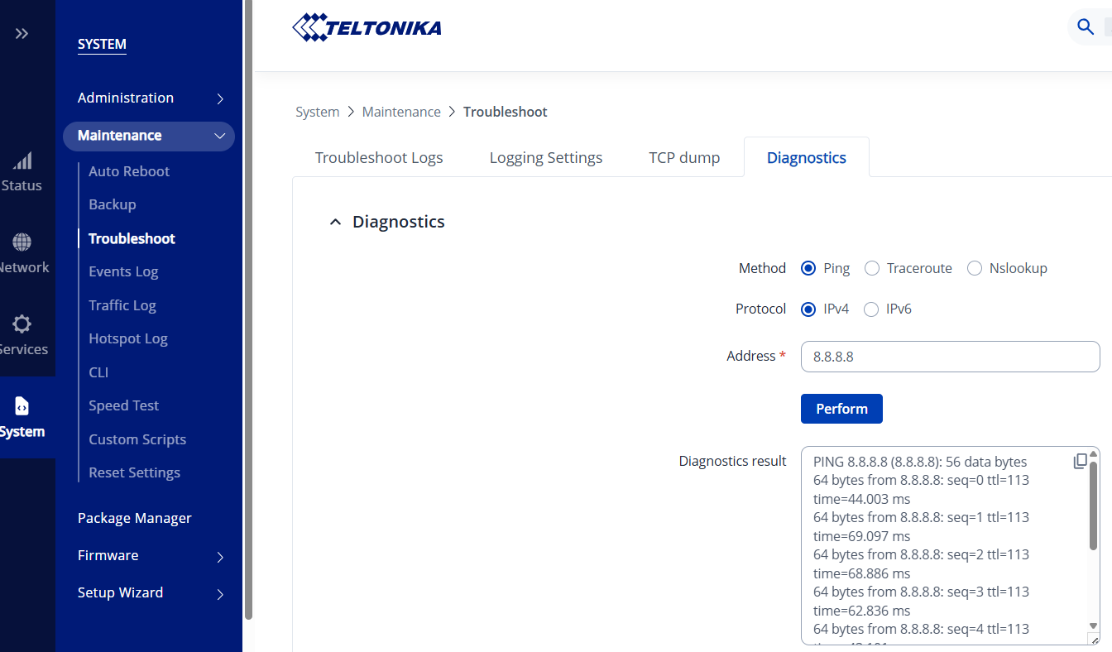Open Status section signal bars icon
The width and height of the screenshot is (1112, 652).
click(x=22, y=161)
